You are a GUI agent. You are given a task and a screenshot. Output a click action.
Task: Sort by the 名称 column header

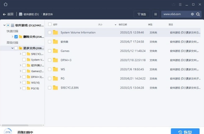[55, 25]
